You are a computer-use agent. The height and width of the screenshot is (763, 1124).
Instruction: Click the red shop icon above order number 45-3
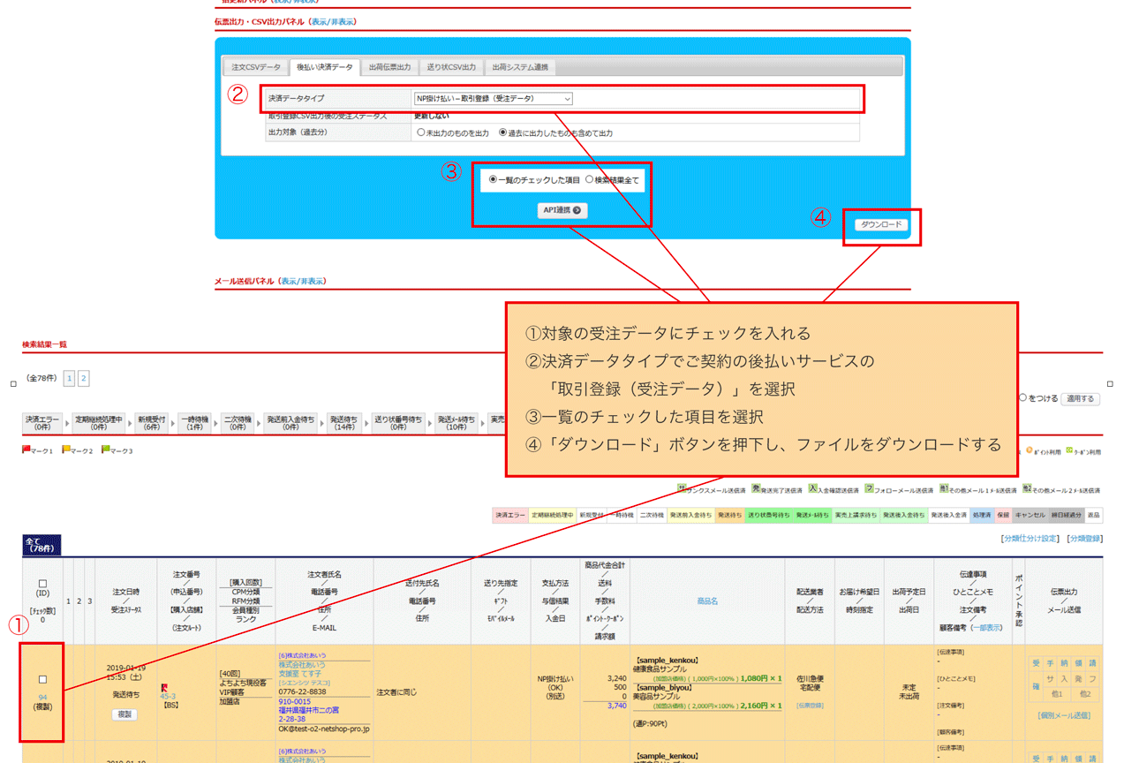(164, 686)
